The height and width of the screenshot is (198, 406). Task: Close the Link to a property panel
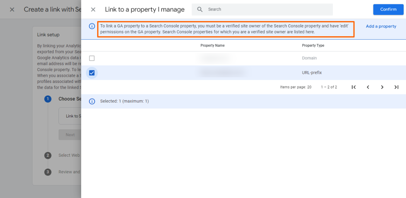coord(93,9)
